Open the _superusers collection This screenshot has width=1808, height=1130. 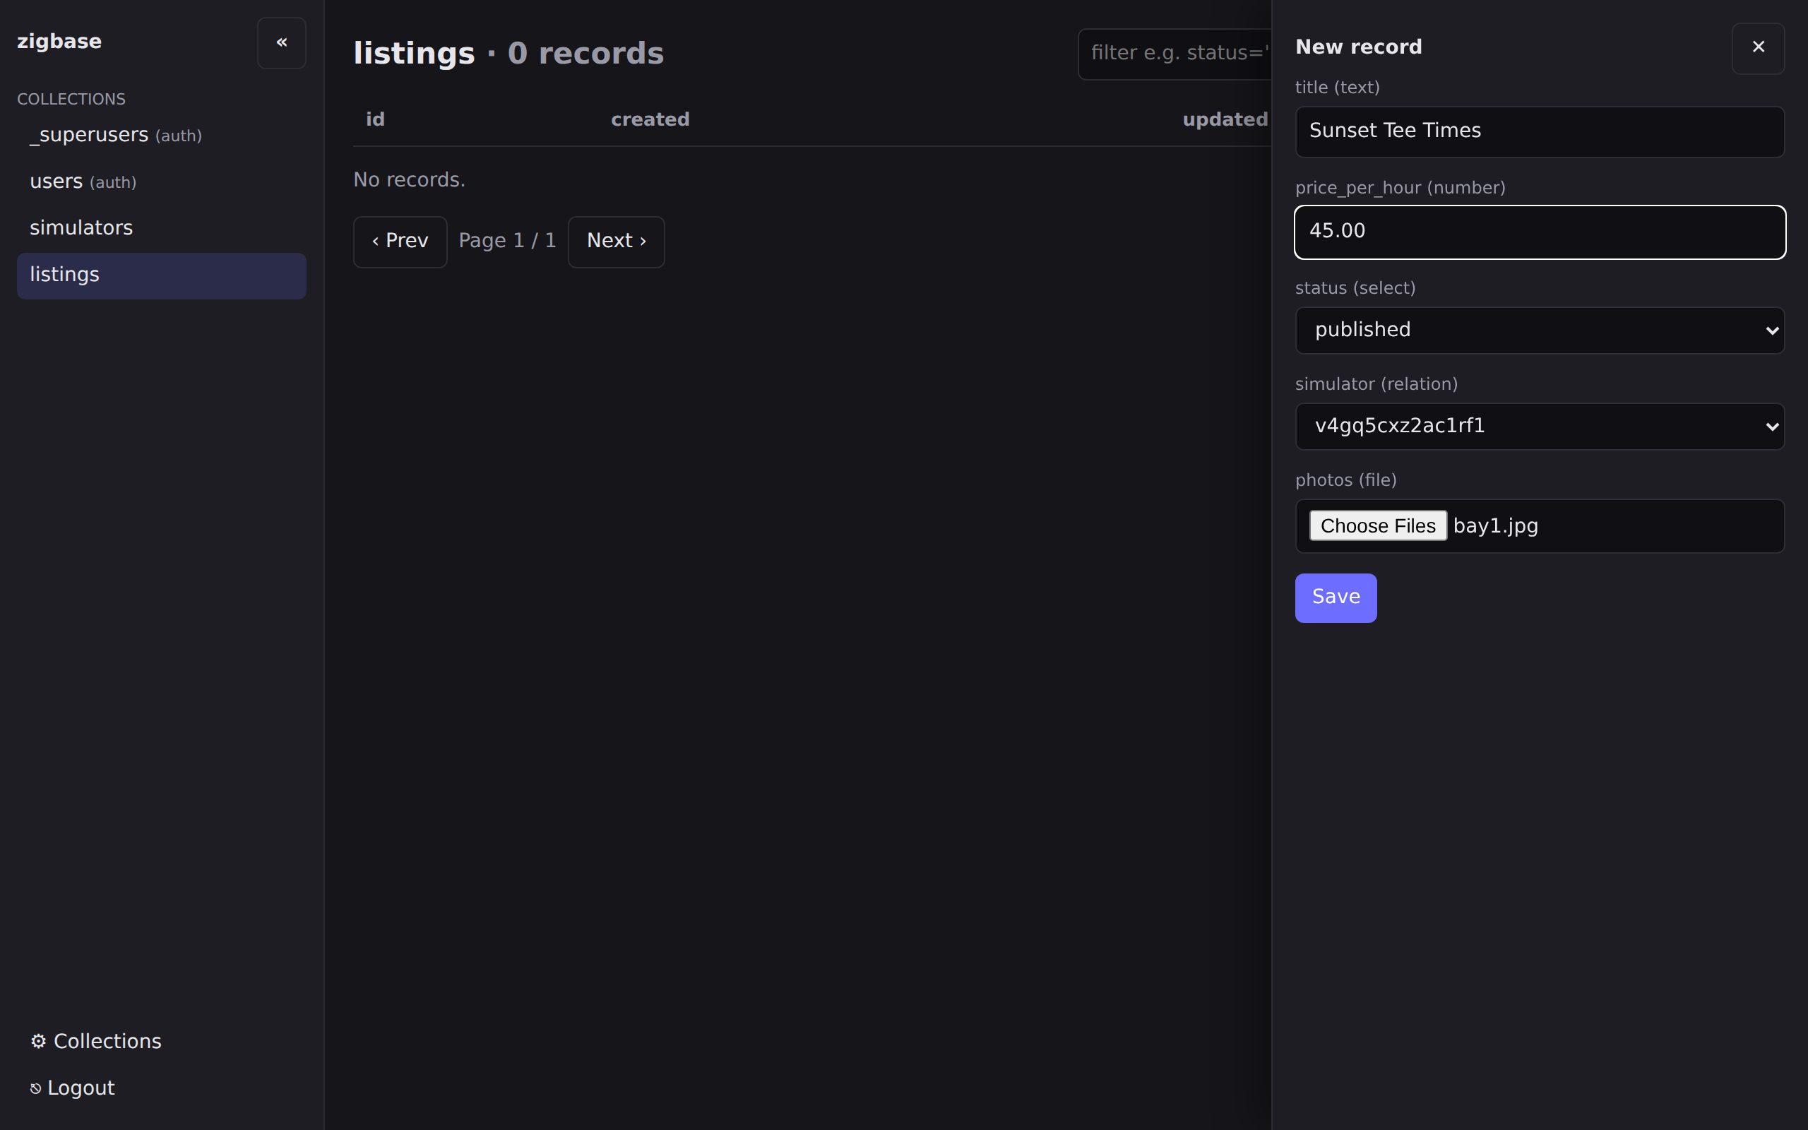pos(161,136)
